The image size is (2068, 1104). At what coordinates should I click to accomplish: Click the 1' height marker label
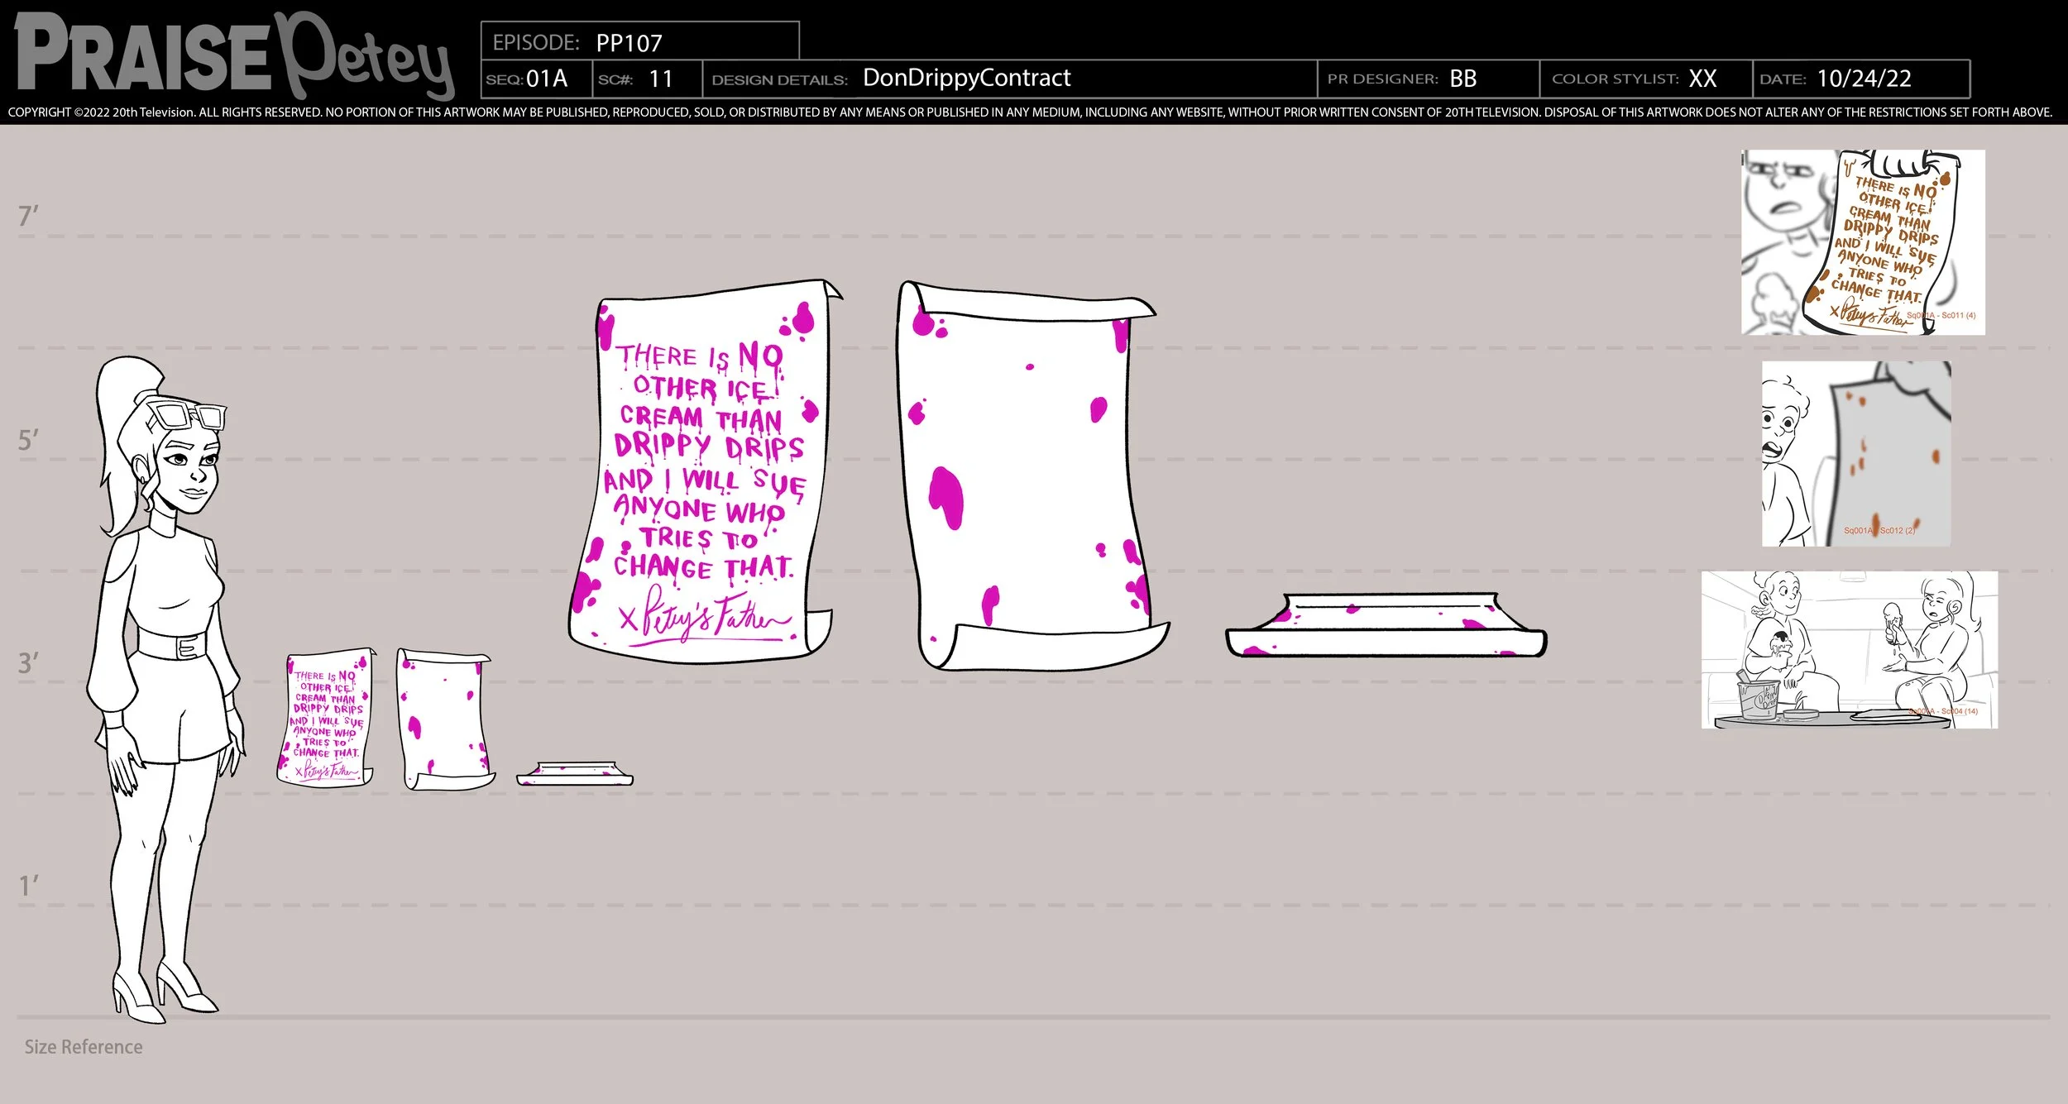(28, 887)
